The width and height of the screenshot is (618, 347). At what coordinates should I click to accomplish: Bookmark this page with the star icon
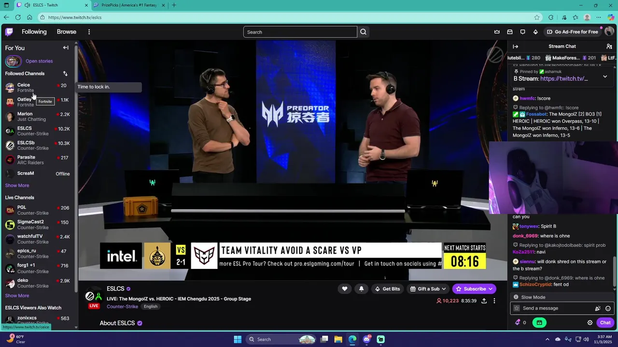pyautogui.click(x=537, y=17)
